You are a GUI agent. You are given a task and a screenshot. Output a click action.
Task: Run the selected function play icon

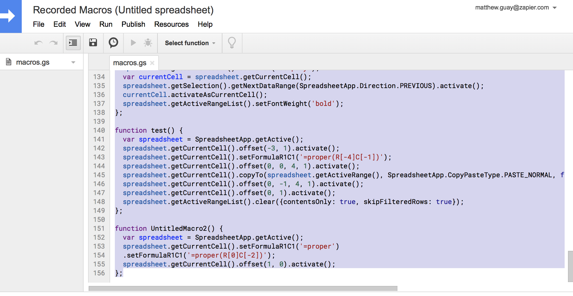[x=133, y=43]
